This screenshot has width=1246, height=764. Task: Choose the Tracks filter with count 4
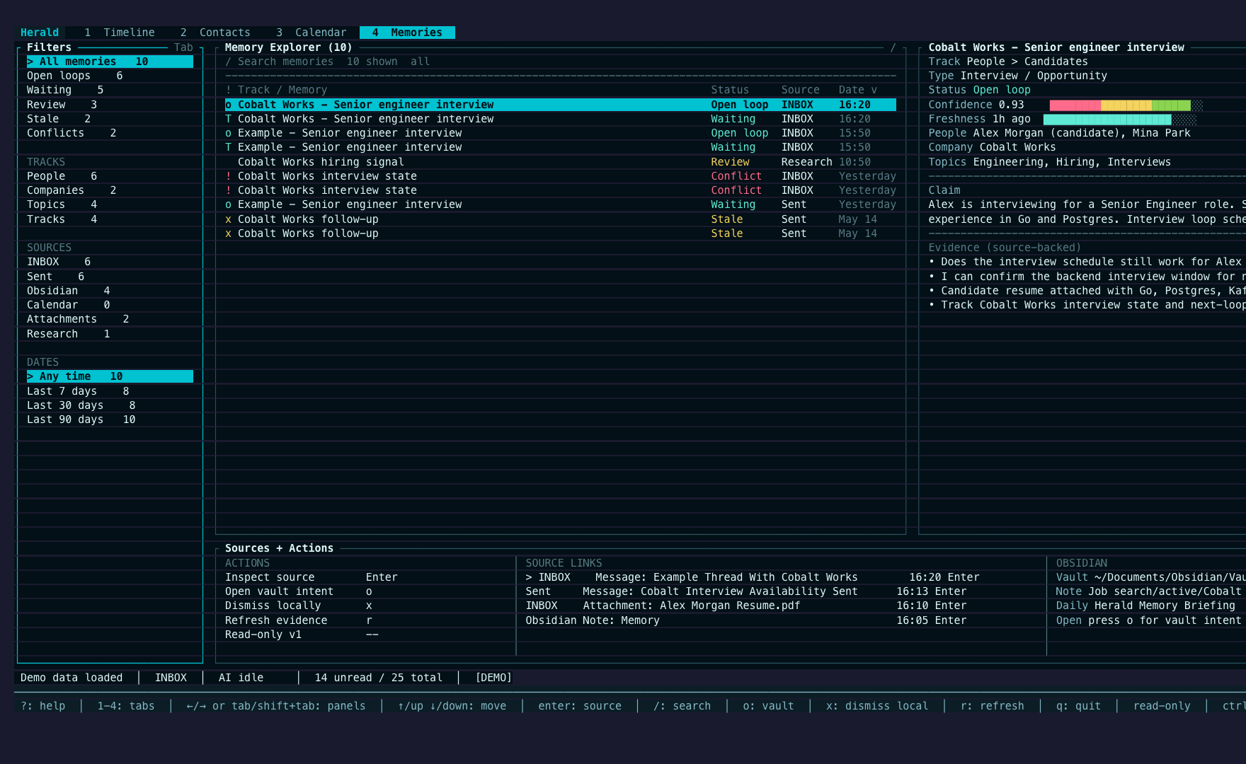click(62, 219)
